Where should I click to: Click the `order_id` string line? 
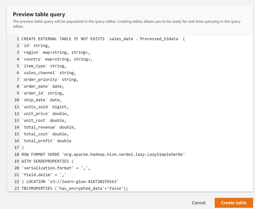coord(43,93)
